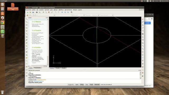Toggle Rejilla grid in status bar
This screenshot has height=95, width=169.
(x=77, y=84)
